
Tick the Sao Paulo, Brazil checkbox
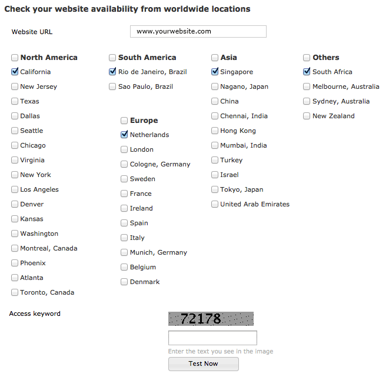coord(112,86)
